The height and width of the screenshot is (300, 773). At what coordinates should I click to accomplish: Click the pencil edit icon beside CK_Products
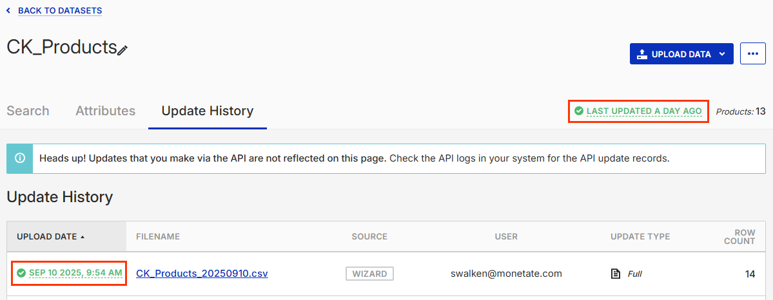pyautogui.click(x=122, y=50)
